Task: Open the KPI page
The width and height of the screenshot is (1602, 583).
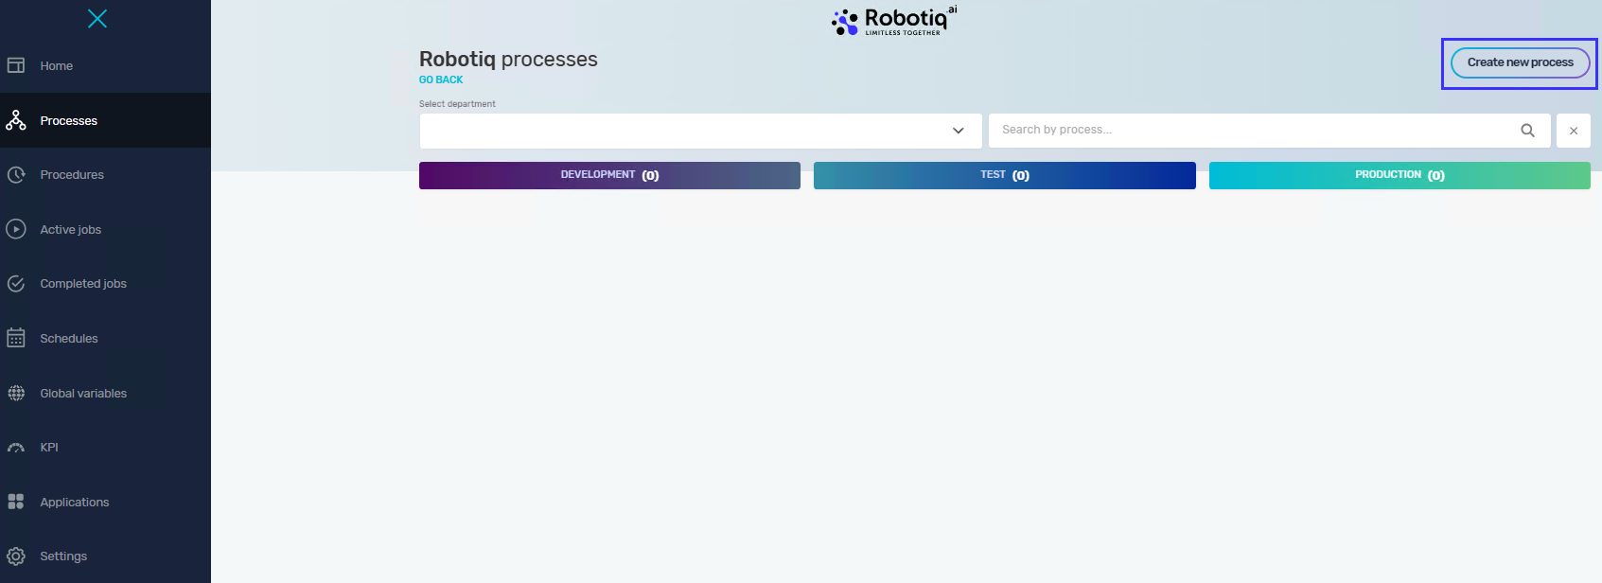Action: click(x=105, y=448)
